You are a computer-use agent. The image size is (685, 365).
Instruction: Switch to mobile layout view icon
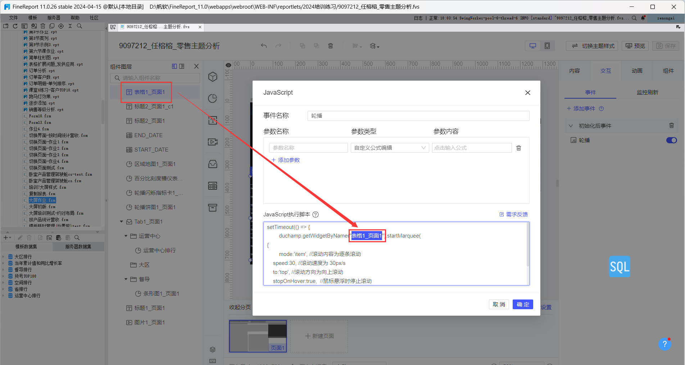547,46
